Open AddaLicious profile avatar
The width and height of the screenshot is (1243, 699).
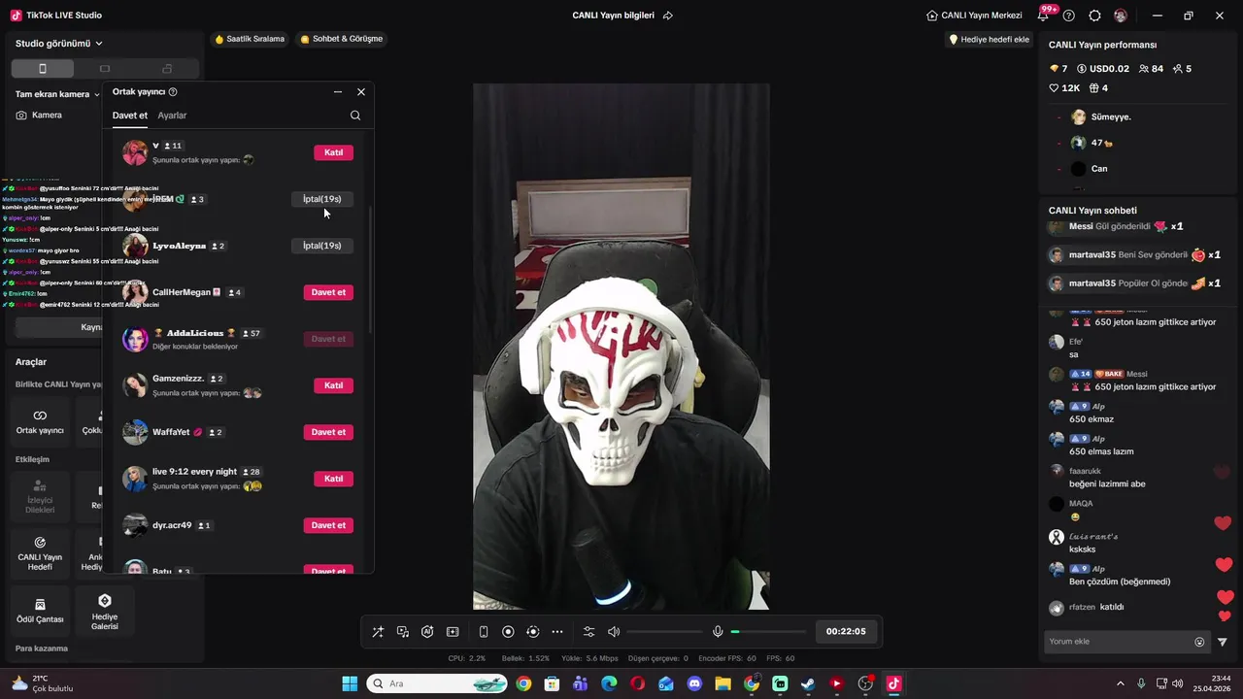(135, 339)
